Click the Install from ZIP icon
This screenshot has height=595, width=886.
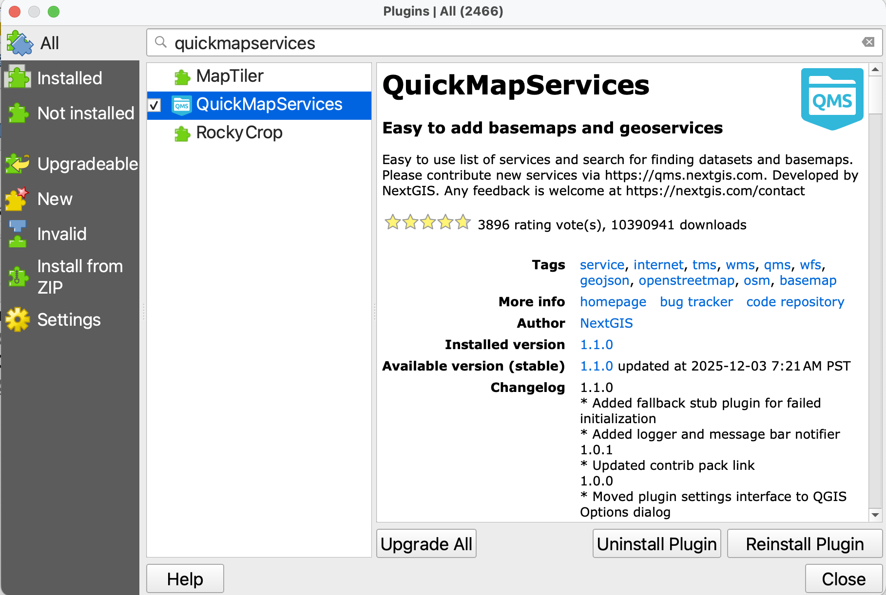(x=18, y=277)
